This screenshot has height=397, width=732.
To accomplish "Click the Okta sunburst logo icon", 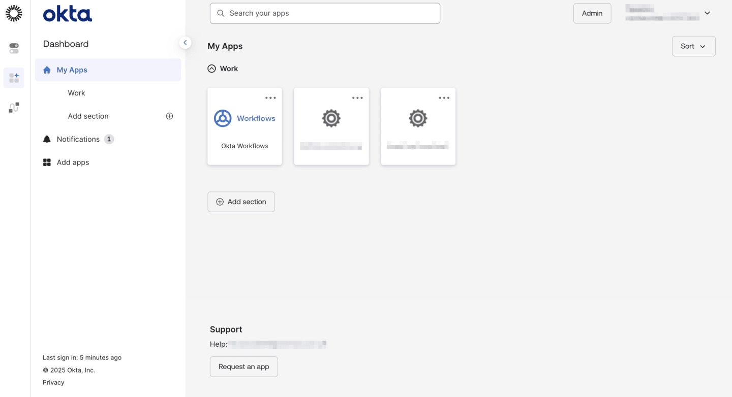I will tap(14, 14).
